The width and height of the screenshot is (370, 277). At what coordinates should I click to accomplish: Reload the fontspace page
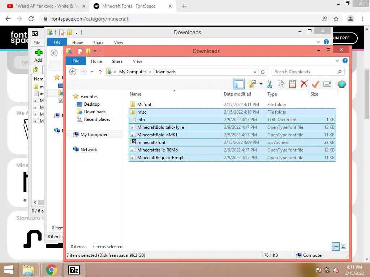pos(31,19)
